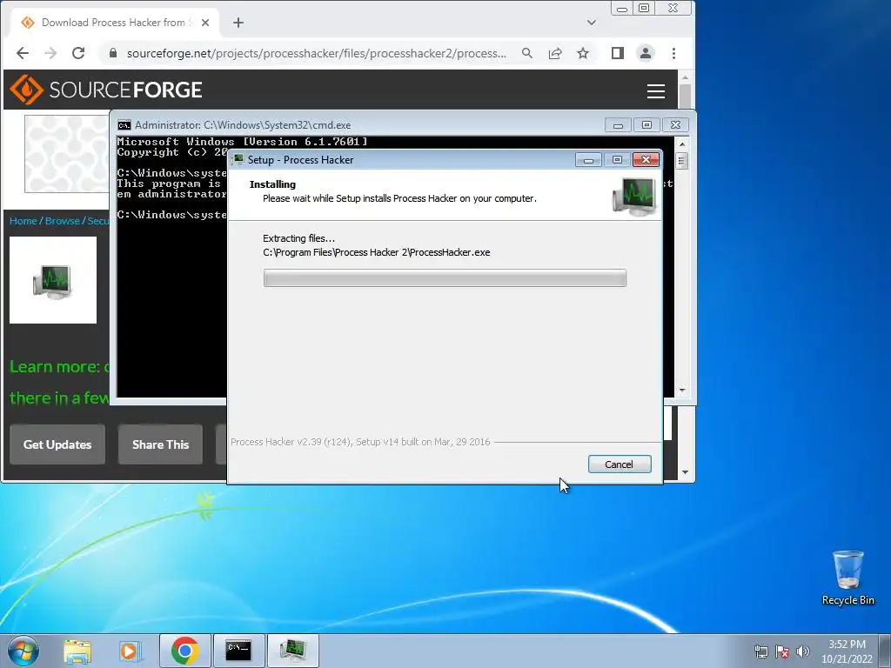Image resolution: width=891 pixels, height=668 pixels.
Task: Click the sourceforge.net address bar
Action: click(x=316, y=53)
